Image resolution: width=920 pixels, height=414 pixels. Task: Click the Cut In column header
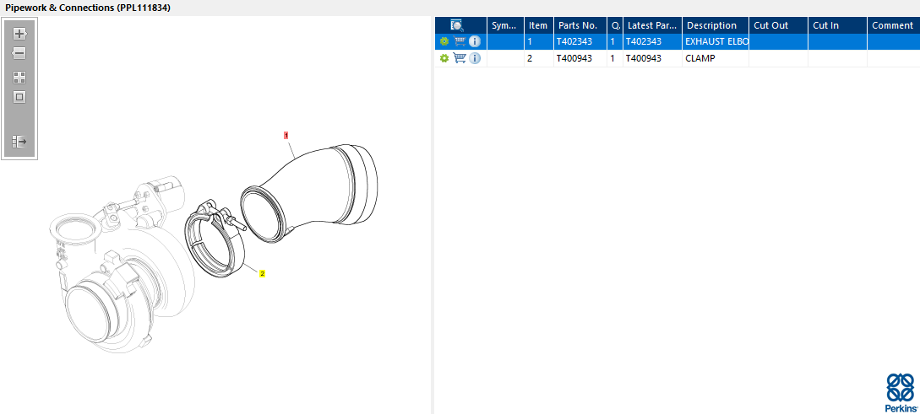838,25
